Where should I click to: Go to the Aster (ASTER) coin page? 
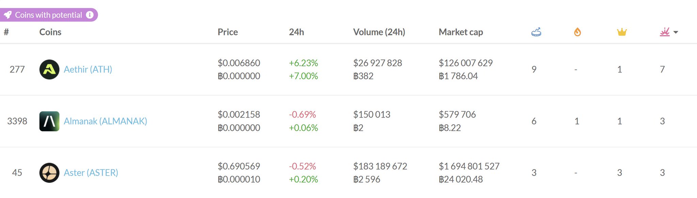pyautogui.click(x=91, y=173)
